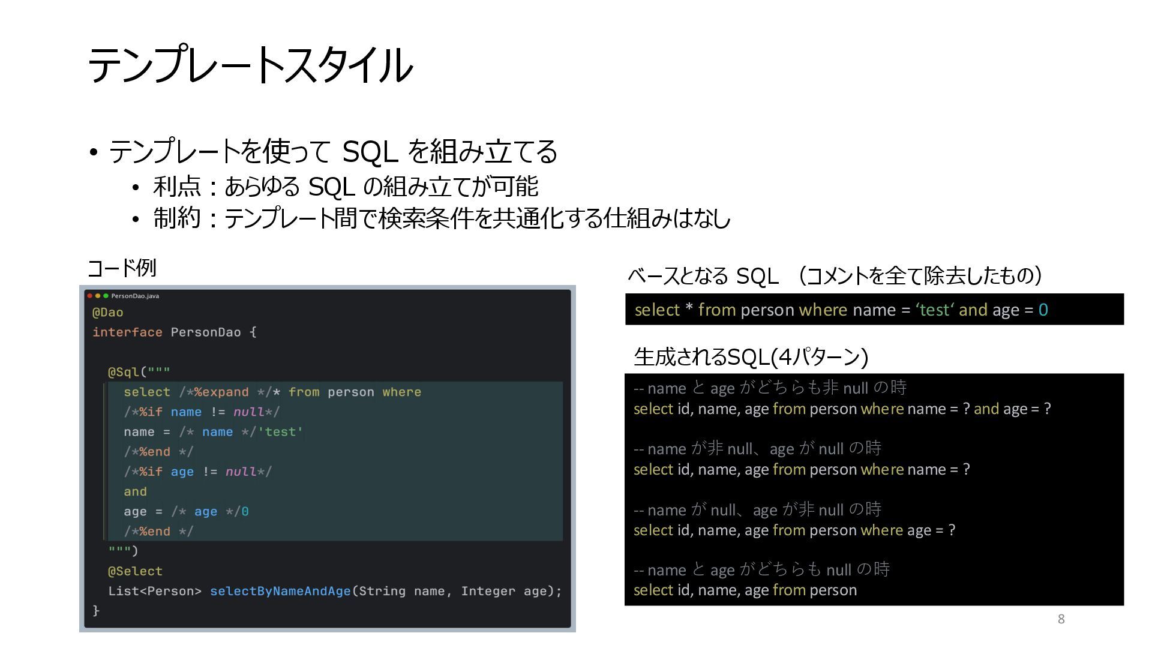This screenshot has height=648, width=1152.
Task: Click the 制約 bullet point text
Action: (x=442, y=218)
